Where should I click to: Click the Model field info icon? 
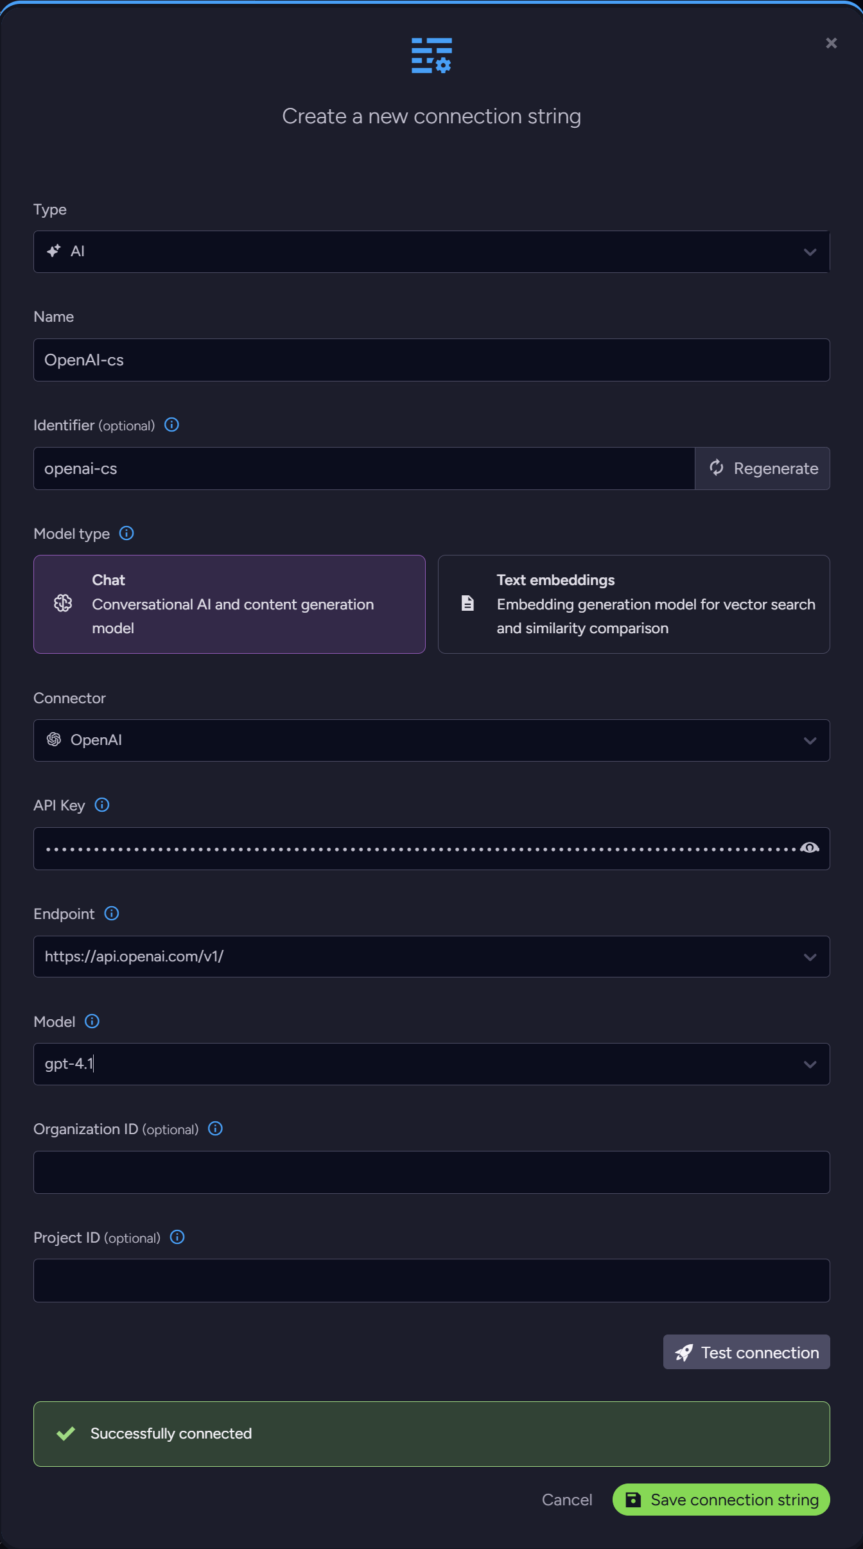pyautogui.click(x=92, y=1021)
